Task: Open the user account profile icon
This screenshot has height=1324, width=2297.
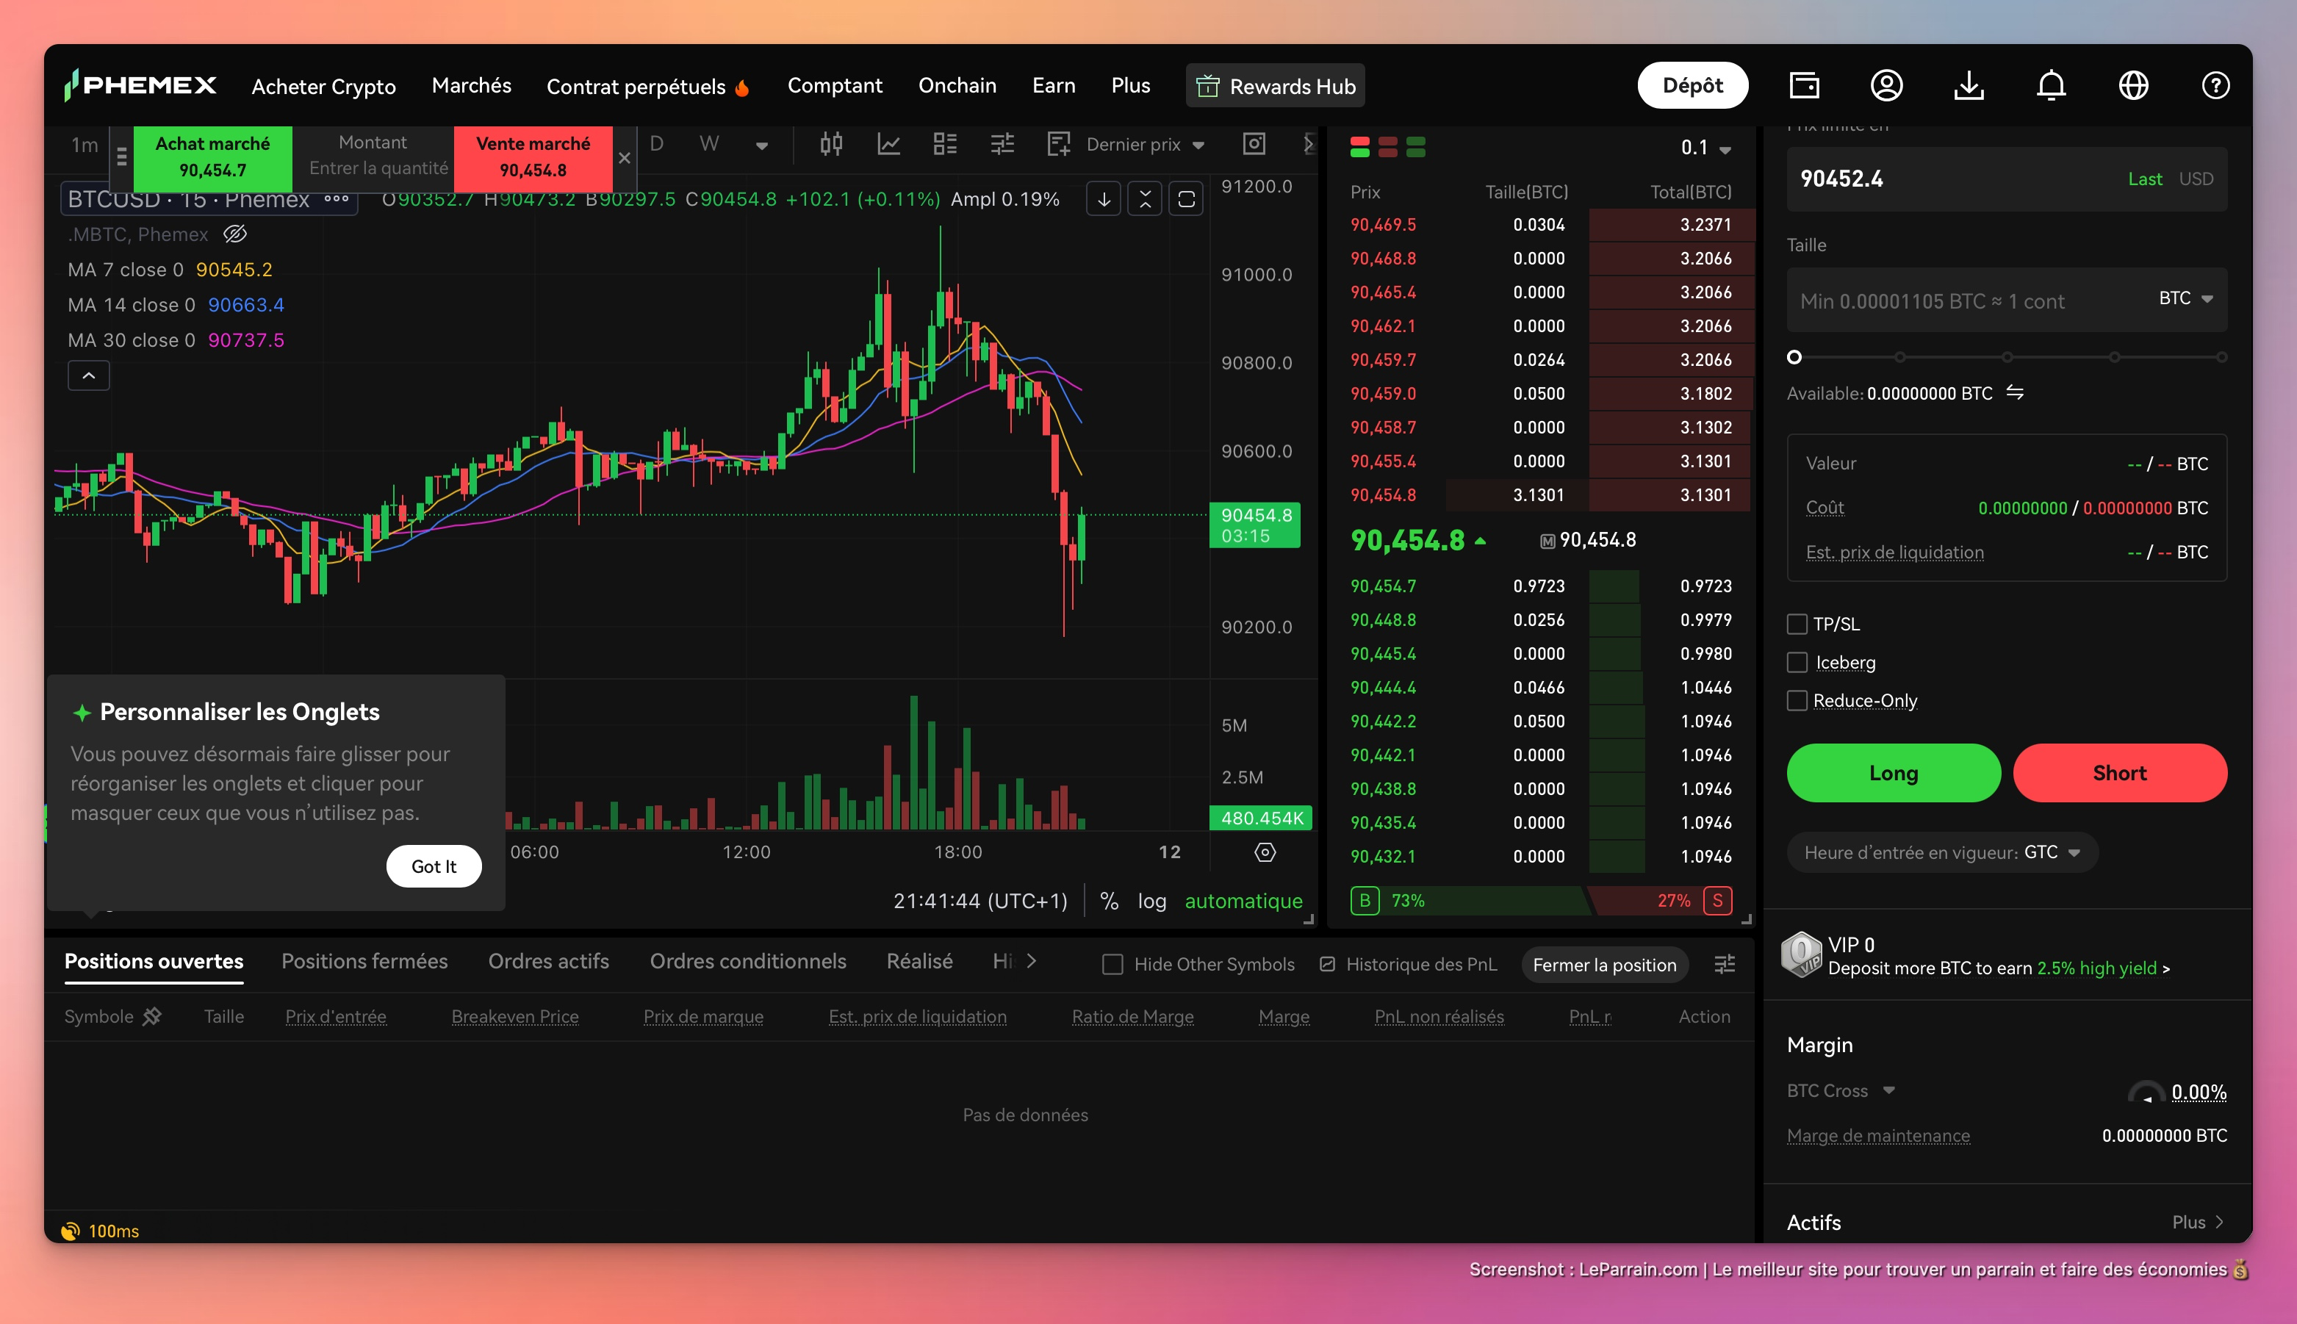Action: (x=1886, y=85)
